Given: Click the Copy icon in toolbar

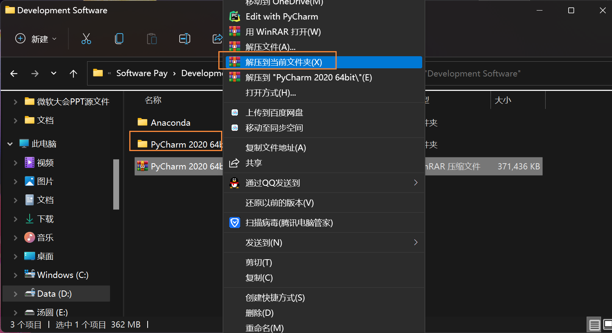Looking at the screenshot, I should (x=119, y=39).
